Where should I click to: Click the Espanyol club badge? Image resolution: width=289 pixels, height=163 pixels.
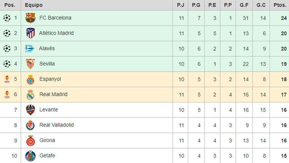30,79
